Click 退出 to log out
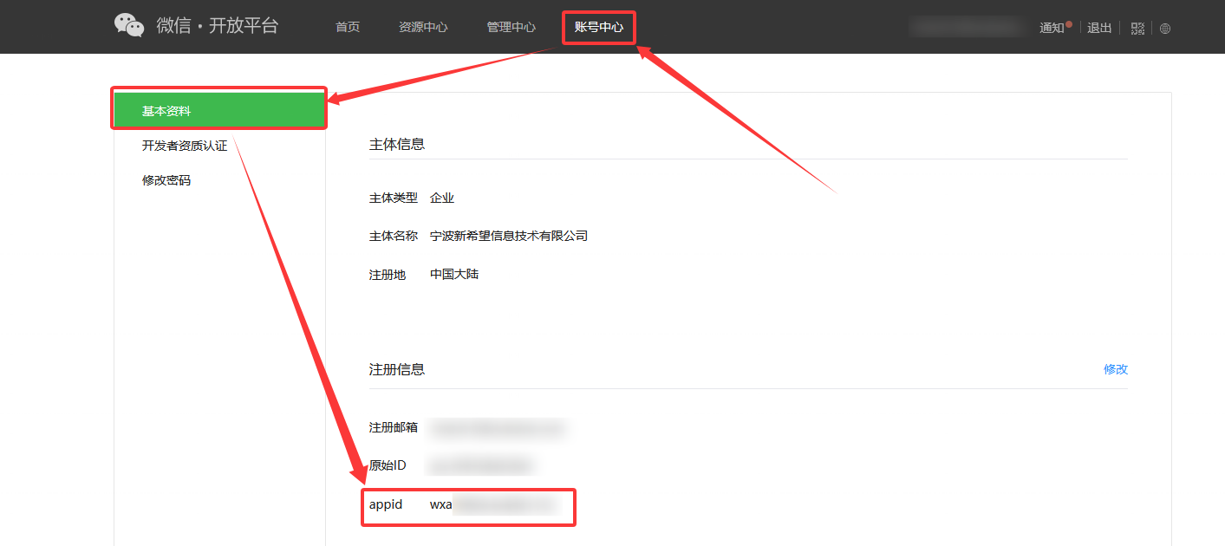 click(1099, 28)
